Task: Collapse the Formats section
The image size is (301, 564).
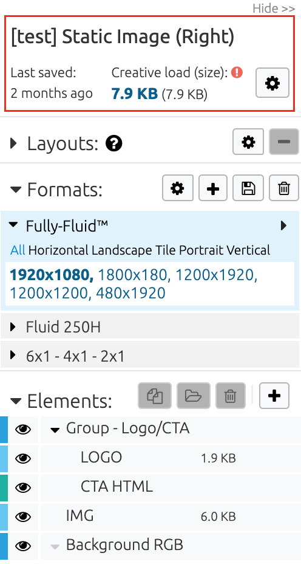Action: (16, 190)
